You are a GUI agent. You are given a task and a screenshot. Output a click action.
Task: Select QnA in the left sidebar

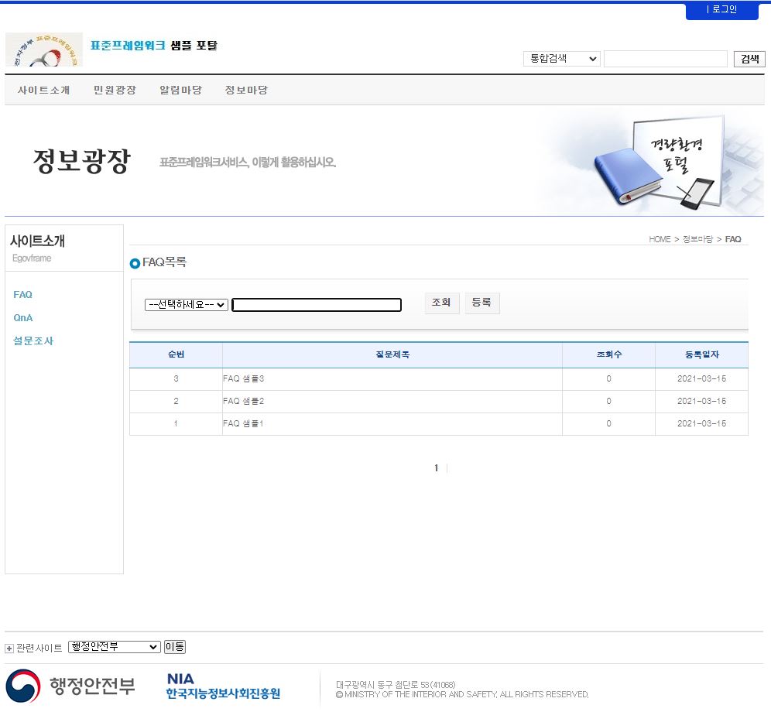23,318
